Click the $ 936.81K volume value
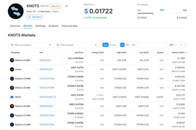The width and height of the screenshot is (196, 130). tap(180, 67)
